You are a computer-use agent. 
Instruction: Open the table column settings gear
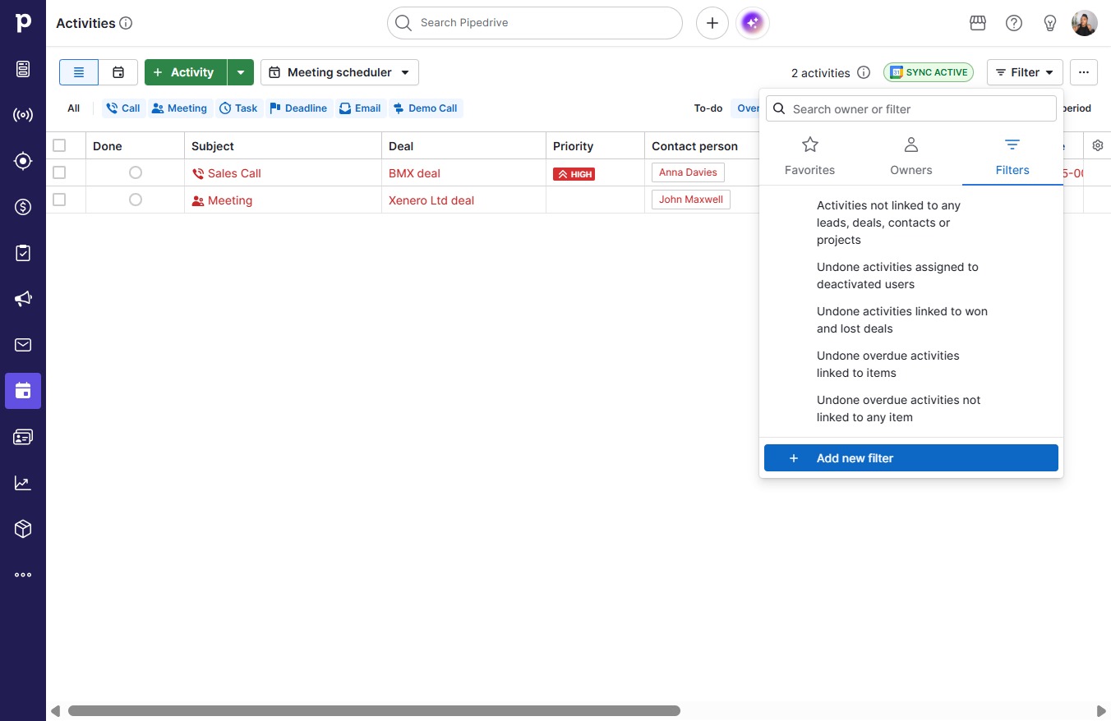[1098, 145]
